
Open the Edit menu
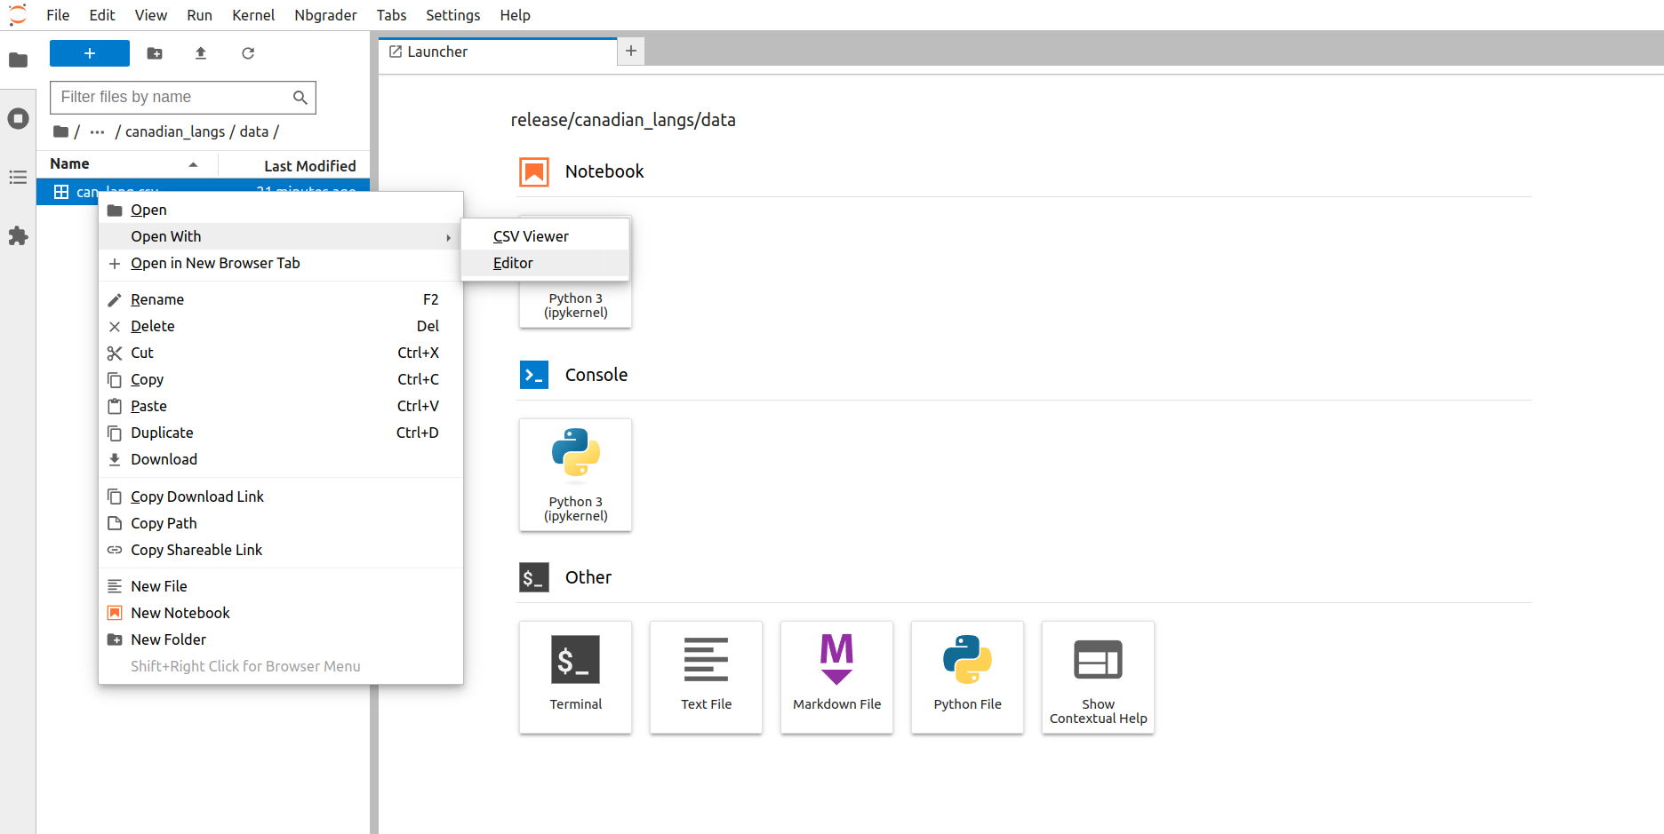[x=102, y=15]
